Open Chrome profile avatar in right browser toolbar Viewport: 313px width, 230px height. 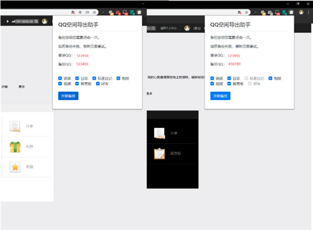301,12
